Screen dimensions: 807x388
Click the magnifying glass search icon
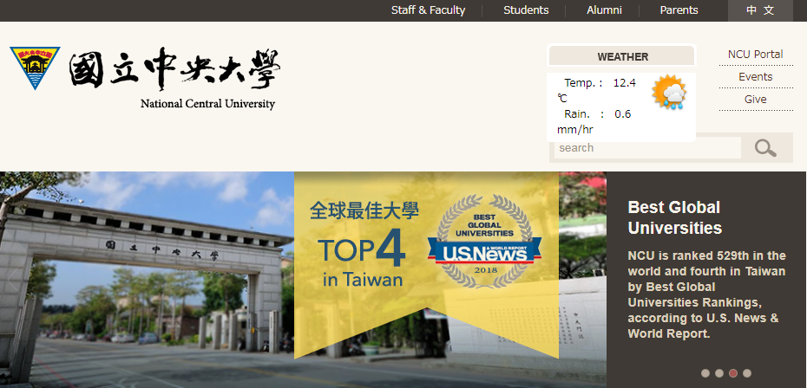[x=765, y=148]
